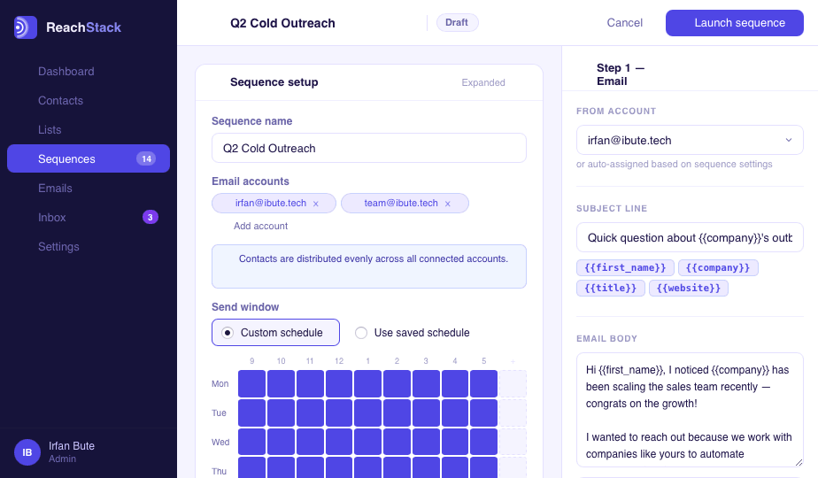Remove the team@ibute.tech account chip
This screenshot has height=478, width=818.
click(448, 204)
